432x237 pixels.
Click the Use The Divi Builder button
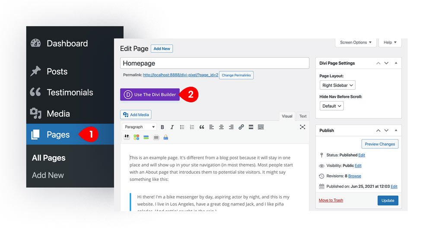coord(150,95)
